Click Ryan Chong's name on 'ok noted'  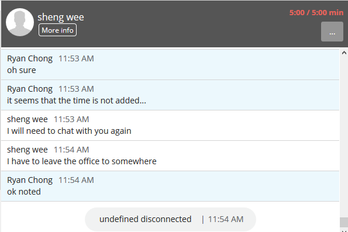pyautogui.click(x=30, y=180)
